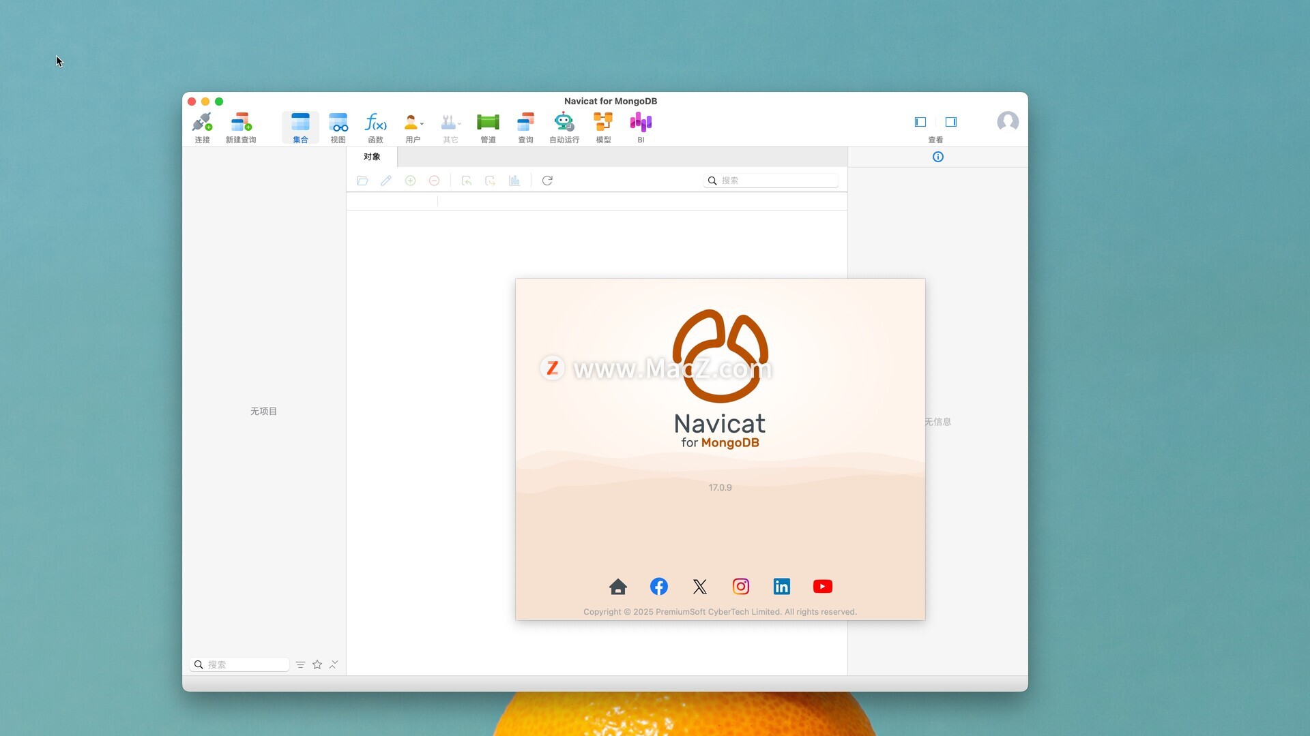
Task: Click the 无项目 label in sidebar
Action: coord(263,412)
